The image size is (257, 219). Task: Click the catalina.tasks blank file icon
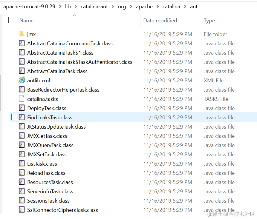tap(22, 99)
